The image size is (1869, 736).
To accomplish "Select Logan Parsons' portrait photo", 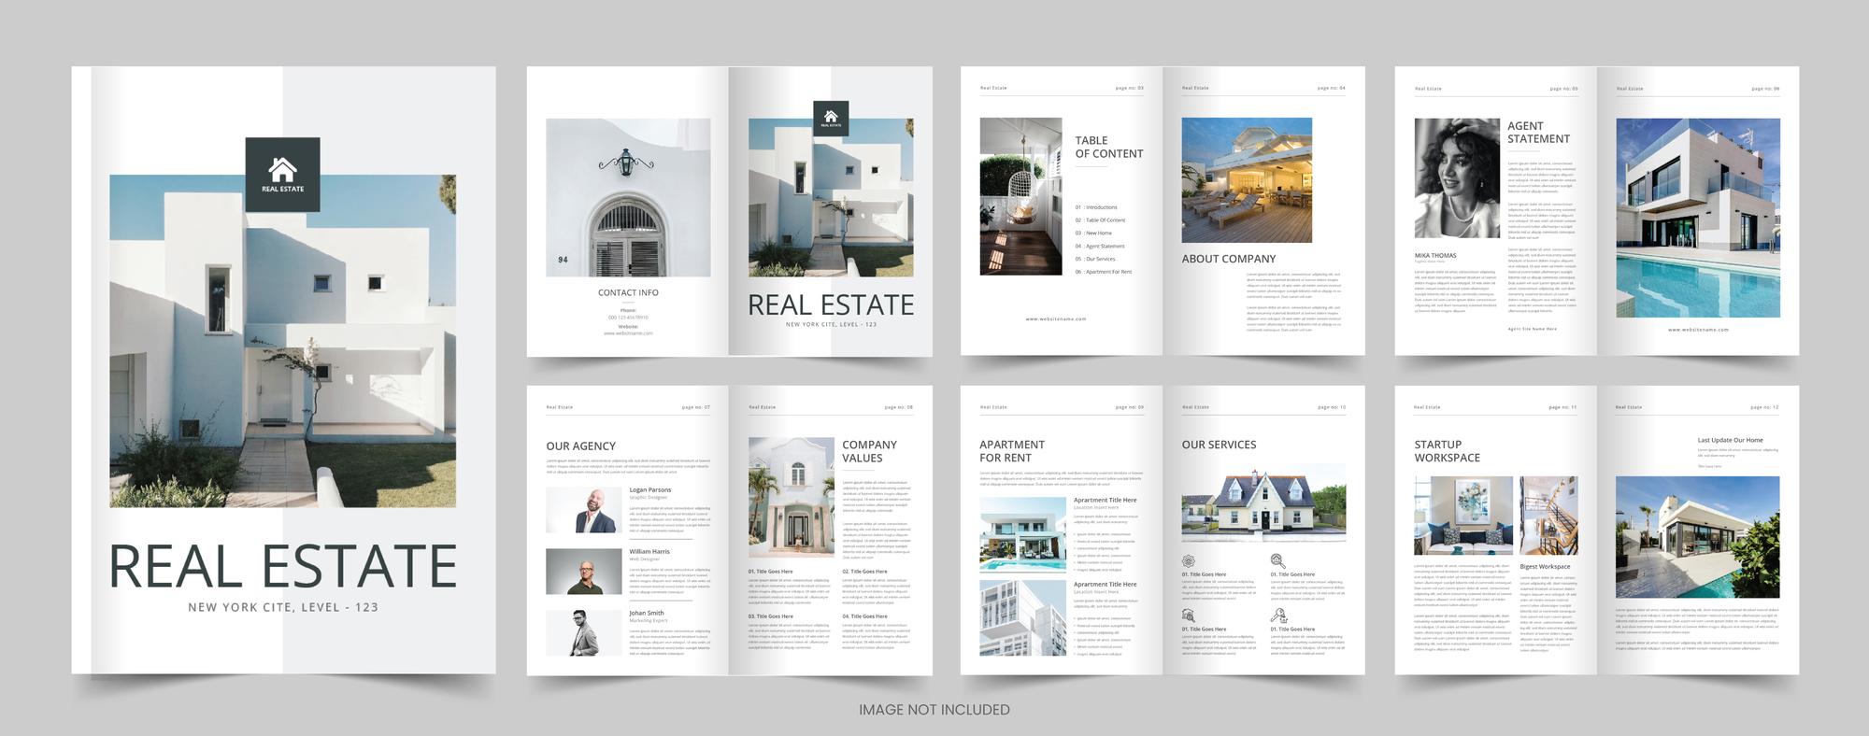I will (x=583, y=510).
